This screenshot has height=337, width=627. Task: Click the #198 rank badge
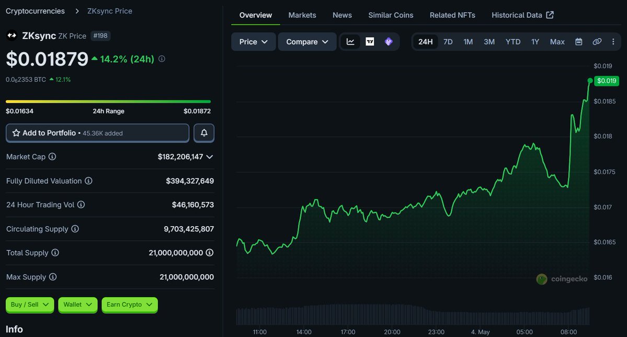(x=100, y=36)
